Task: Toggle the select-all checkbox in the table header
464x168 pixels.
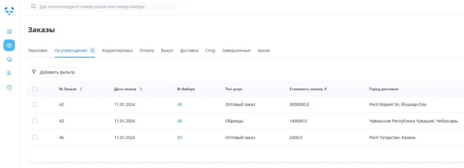Action: (35, 90)
